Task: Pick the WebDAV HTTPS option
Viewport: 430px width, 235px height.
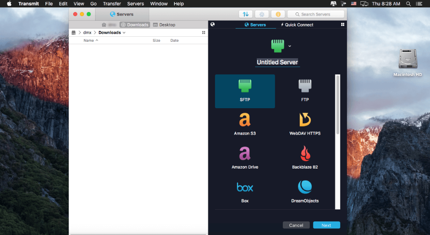Action: click(x=305, y=125)
